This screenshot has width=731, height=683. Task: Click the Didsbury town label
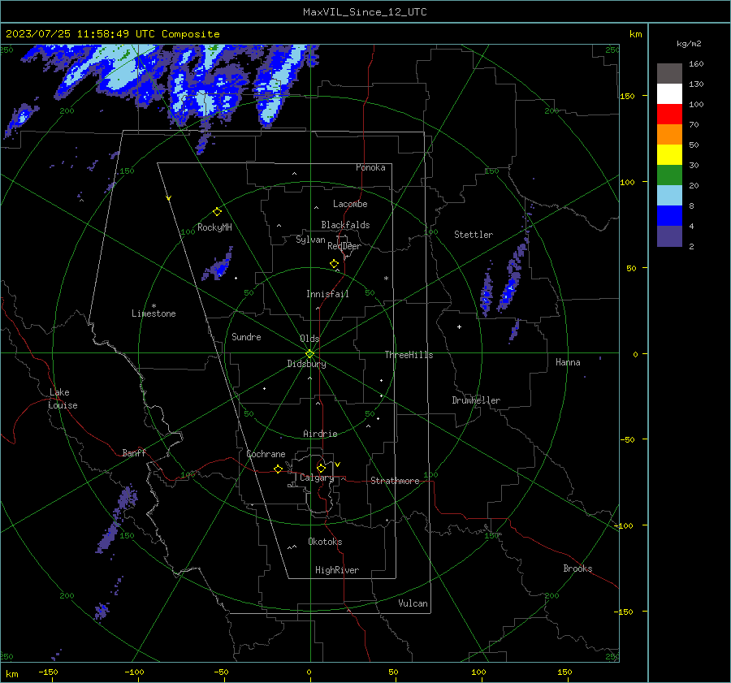306,364
